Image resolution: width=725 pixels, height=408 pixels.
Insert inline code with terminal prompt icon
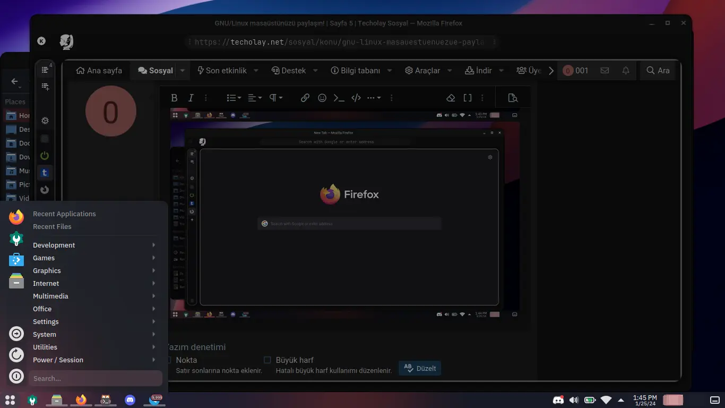pos(339,98)
